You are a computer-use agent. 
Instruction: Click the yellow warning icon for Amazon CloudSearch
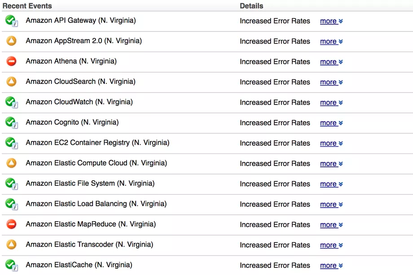click(x=11, y=82)
